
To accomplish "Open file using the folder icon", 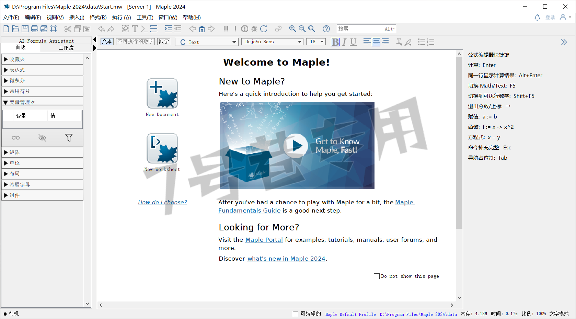I will coord(16,29).
